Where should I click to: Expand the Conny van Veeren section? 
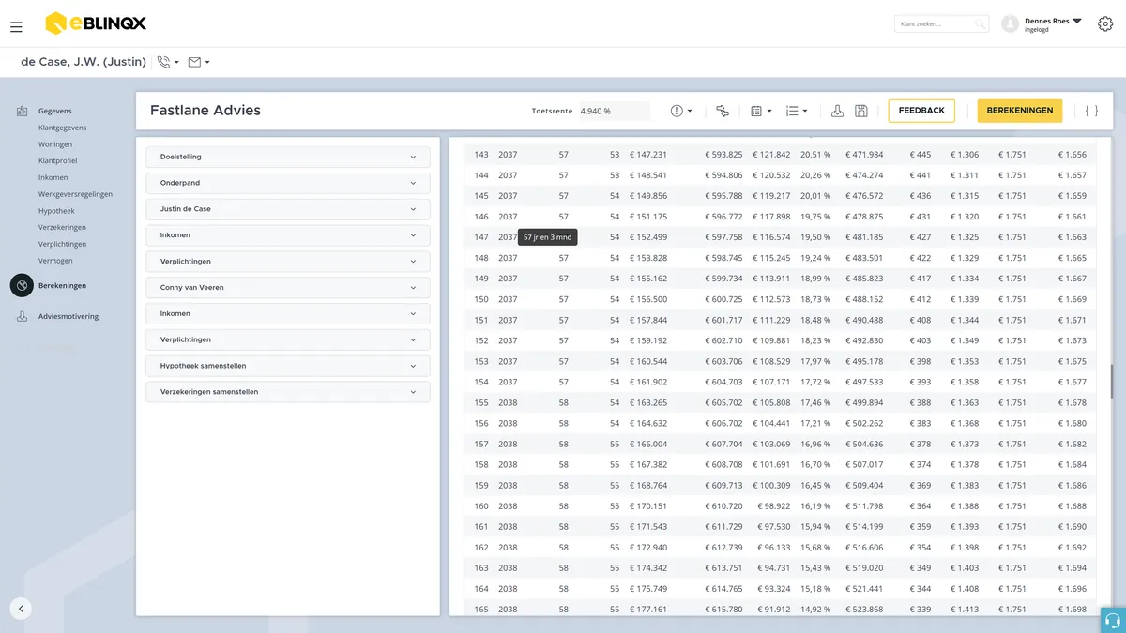(288, 287)
